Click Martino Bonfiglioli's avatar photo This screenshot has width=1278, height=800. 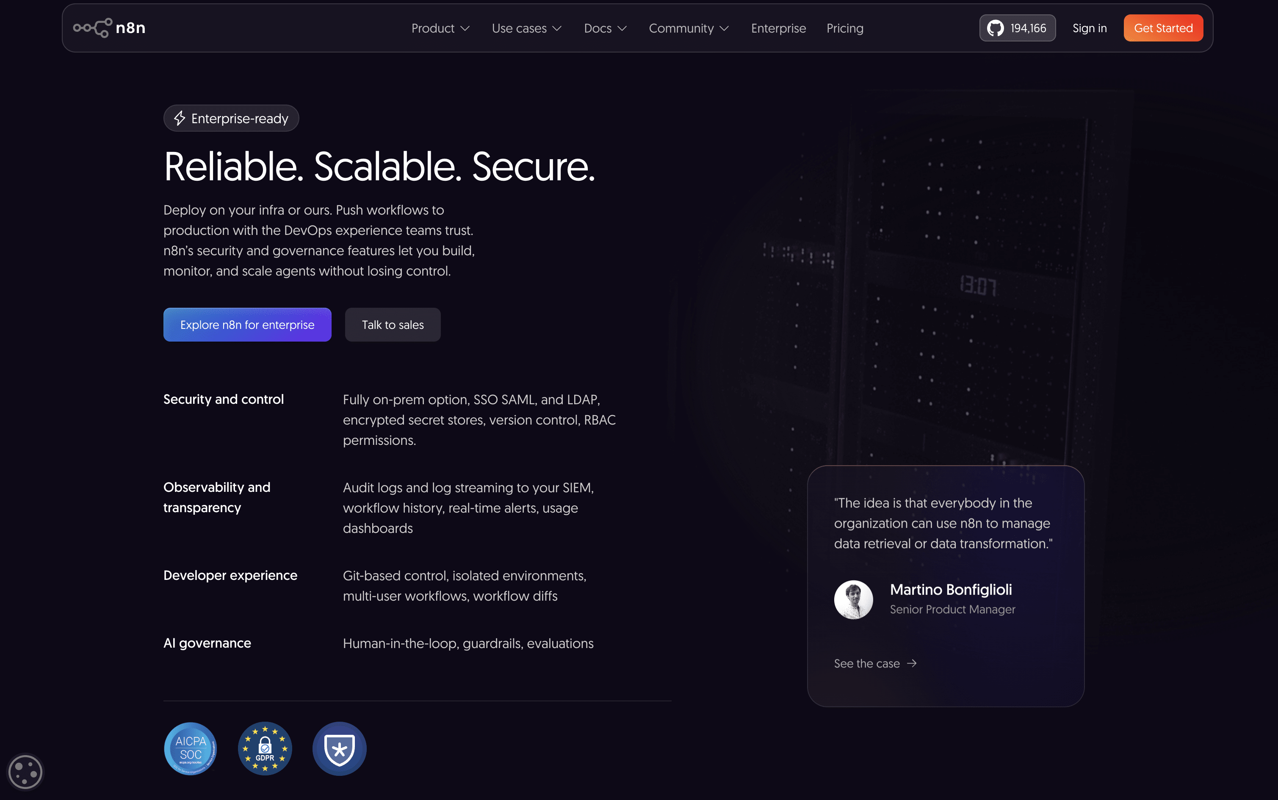pyautogui.click(x=853, y=599)
